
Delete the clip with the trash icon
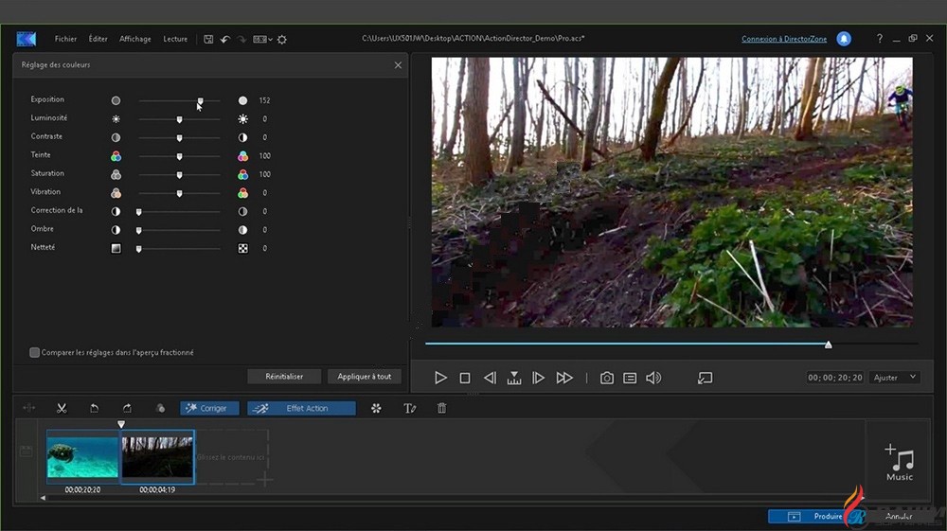click(441, 408)
